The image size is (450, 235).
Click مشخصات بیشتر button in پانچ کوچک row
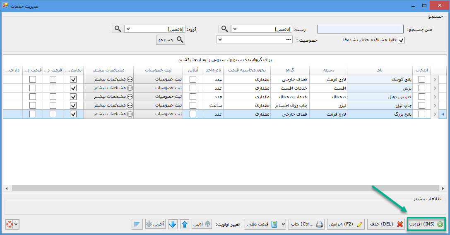[108, 79]
